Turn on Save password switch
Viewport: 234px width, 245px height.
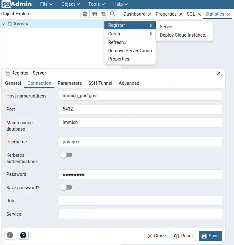tap(67, 188)
